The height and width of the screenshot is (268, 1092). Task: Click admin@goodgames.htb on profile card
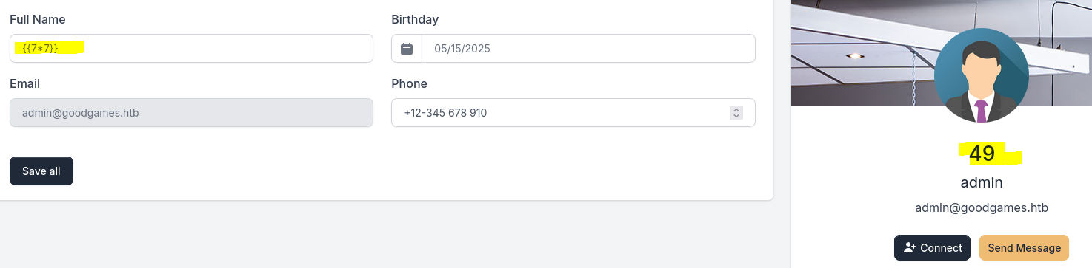coord(982,208)
